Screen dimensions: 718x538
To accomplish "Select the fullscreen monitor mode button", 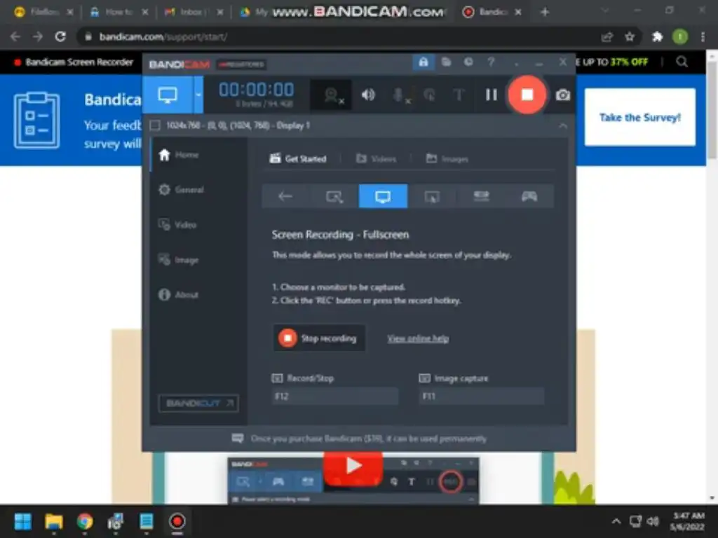I will pyautogui.click(x=168, y=95).
